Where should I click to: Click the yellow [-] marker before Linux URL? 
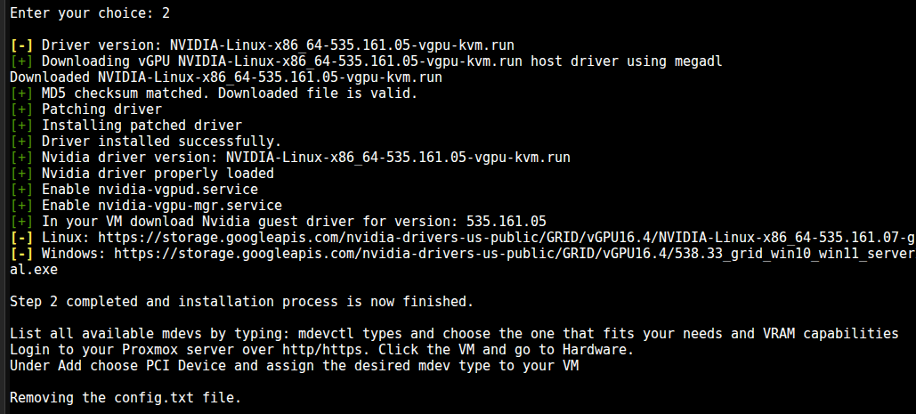[x=21, y=238]
